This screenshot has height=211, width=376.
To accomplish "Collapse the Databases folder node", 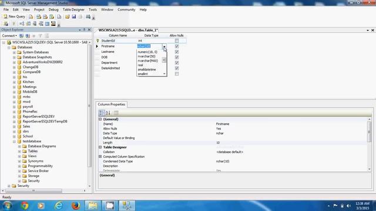I will 9,47.
